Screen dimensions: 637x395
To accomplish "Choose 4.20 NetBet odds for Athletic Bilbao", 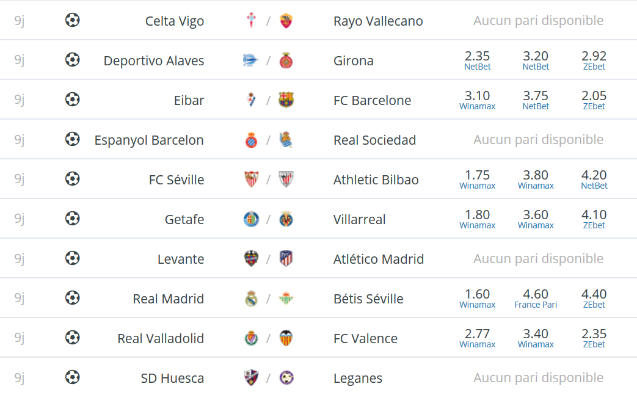I will coord(594,179).
